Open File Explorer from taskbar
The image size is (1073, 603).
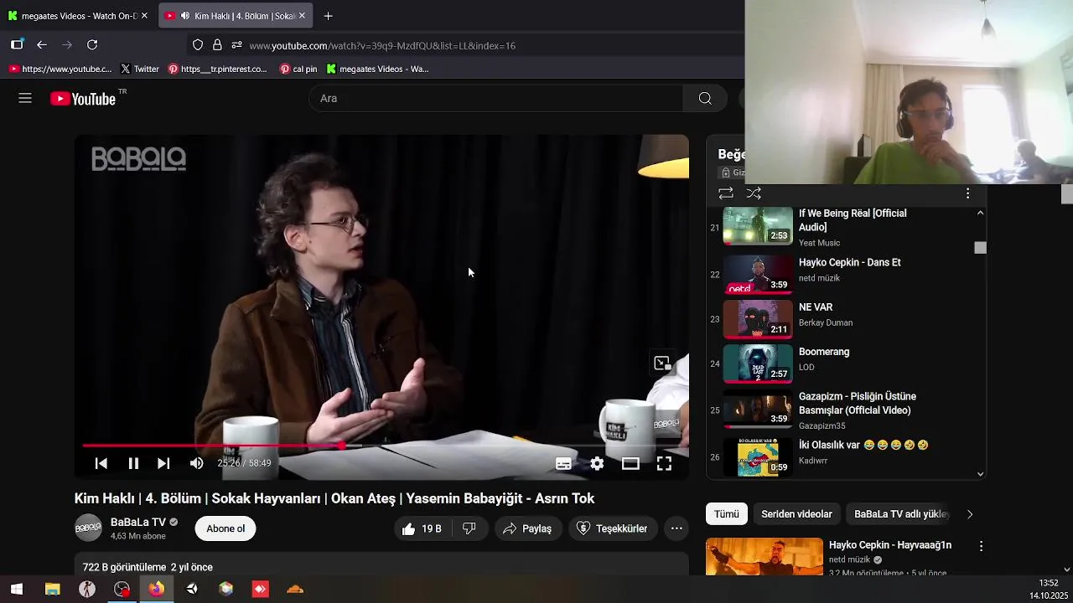pyautogui.click(x=52, y=589)
